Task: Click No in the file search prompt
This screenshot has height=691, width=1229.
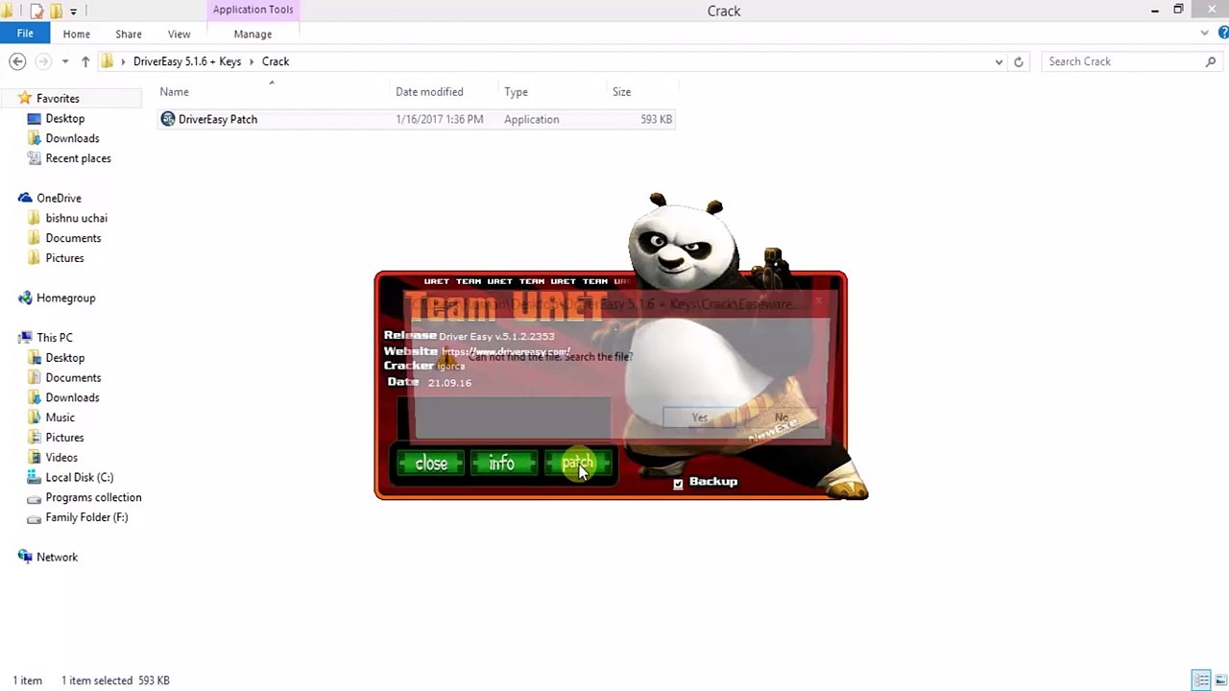Action: 782,417
